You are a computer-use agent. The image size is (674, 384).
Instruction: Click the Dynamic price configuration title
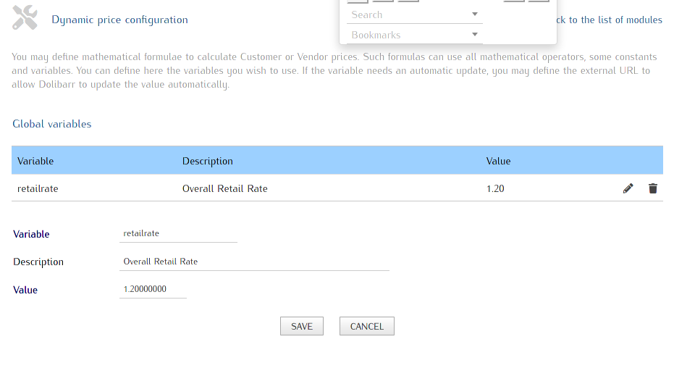tap(119, 20)
